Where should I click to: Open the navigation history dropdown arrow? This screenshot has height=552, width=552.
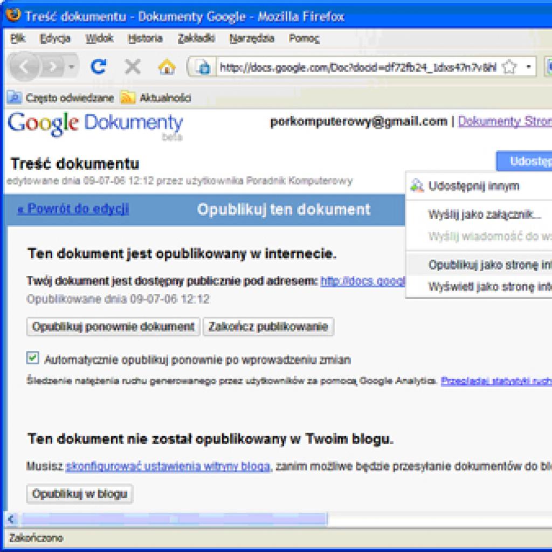tap(72, 66)
